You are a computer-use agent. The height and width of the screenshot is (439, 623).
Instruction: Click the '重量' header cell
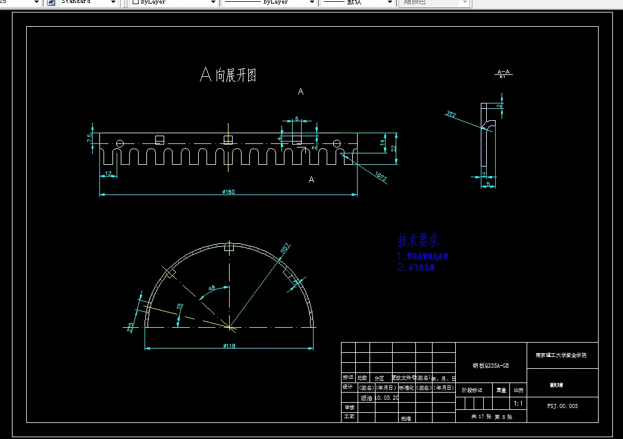click(501, 390)
